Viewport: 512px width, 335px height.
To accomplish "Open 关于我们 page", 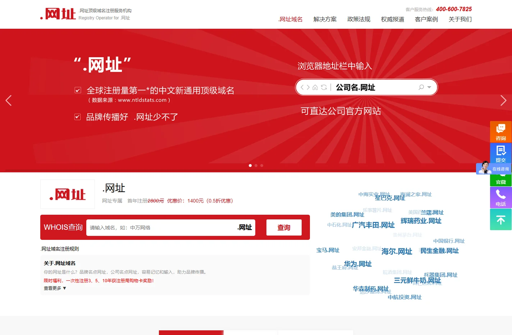I will 460,19.
